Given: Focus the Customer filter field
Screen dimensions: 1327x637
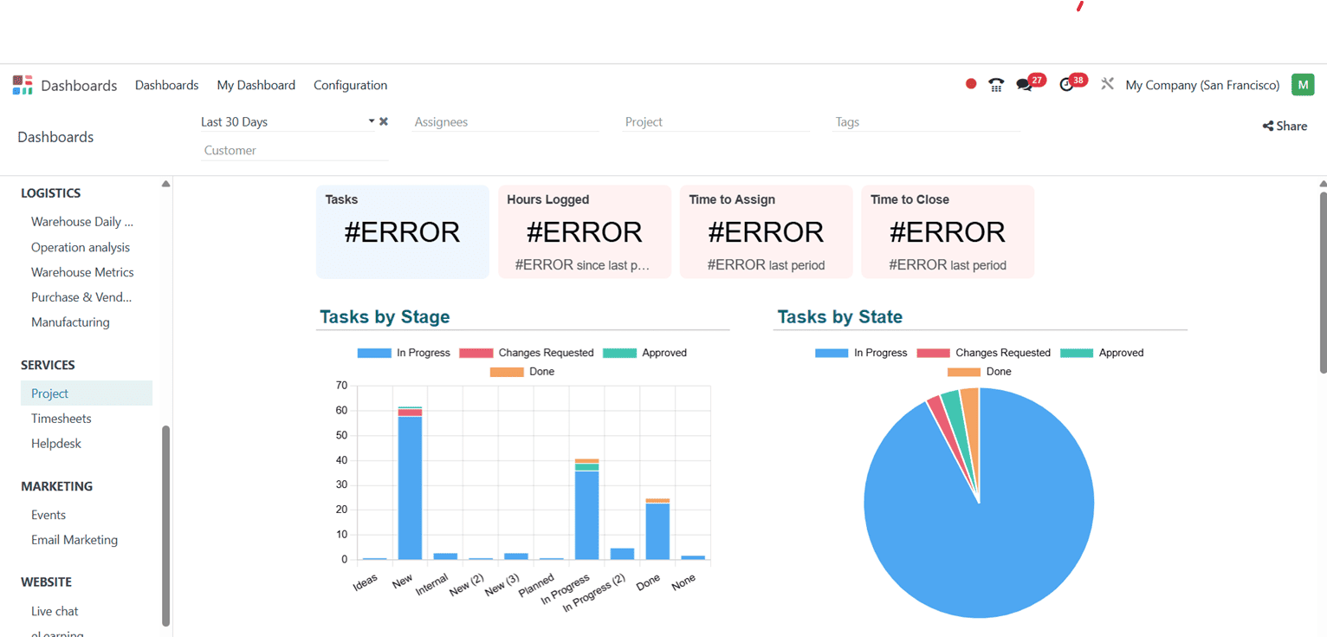Looking at the screenshot, I should (295, 151).
